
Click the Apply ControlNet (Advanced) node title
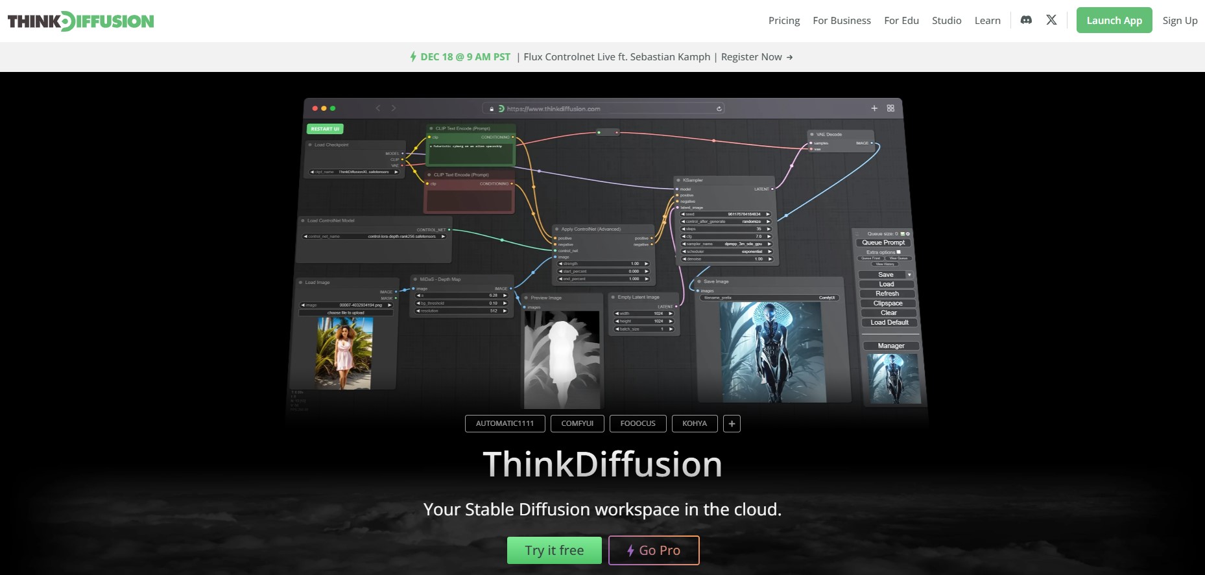(x=591, y=229)
